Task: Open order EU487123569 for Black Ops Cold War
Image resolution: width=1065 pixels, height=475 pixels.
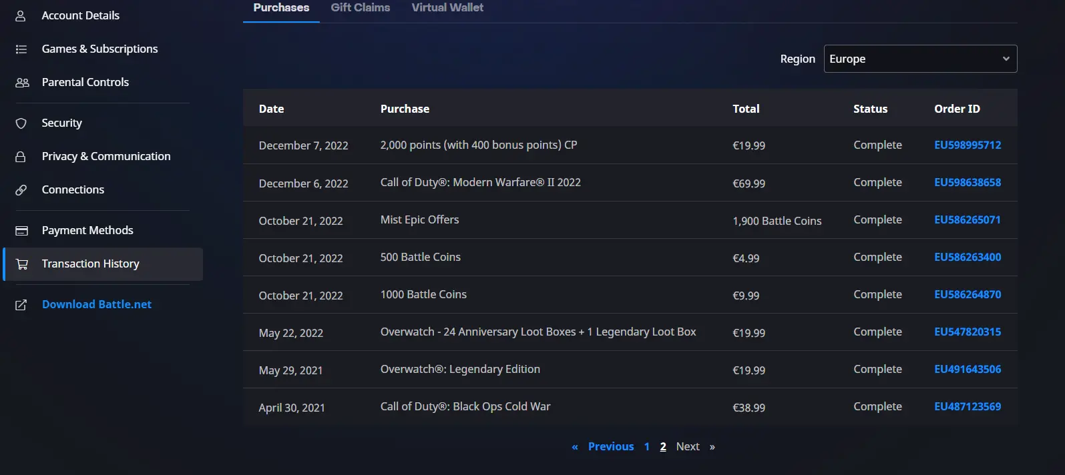Action: point(968,406)
